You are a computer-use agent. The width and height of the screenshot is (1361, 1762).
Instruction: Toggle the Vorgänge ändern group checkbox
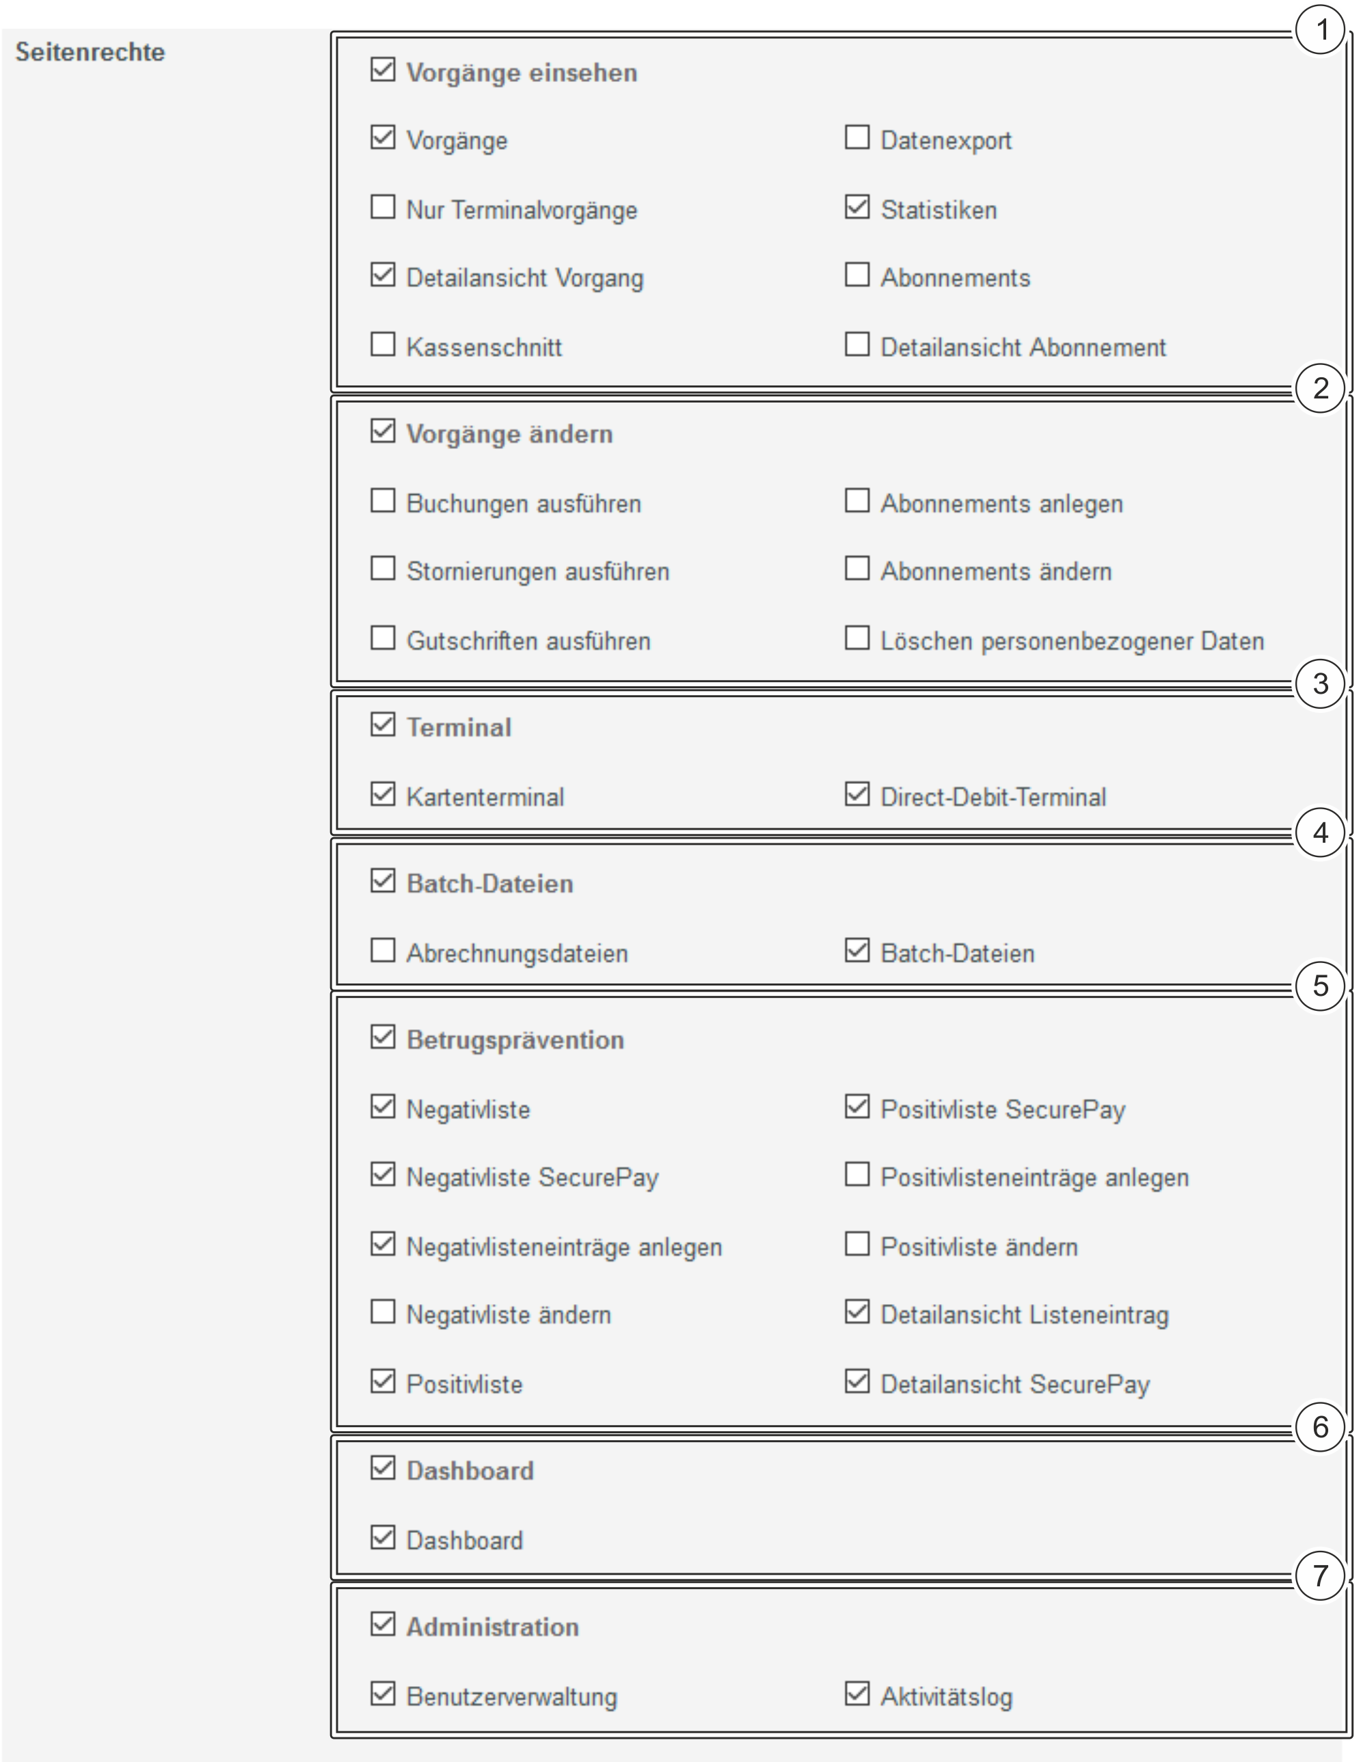382,432
